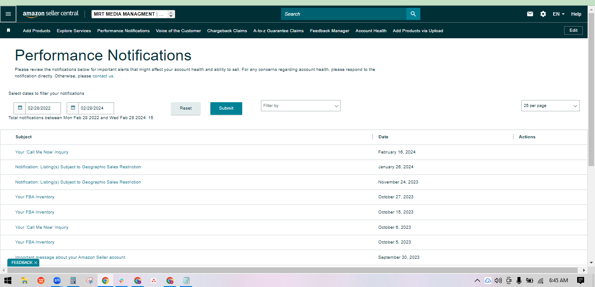Open Wi-Fi network tray icon
595x287 pixels.
541,280
